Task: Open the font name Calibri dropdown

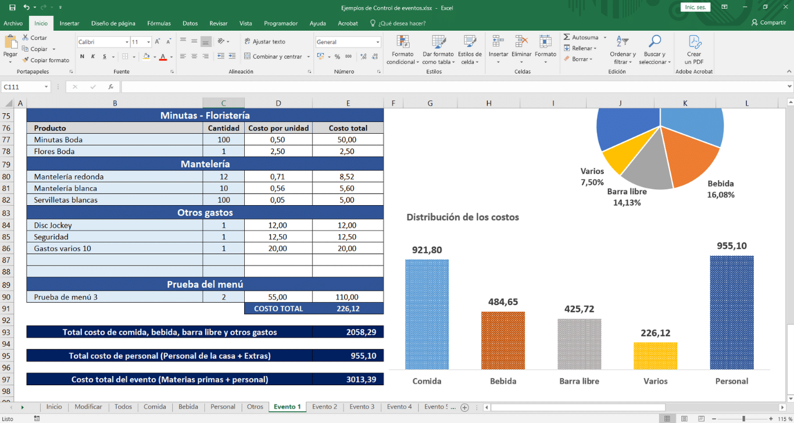Action: pos(127,42)
